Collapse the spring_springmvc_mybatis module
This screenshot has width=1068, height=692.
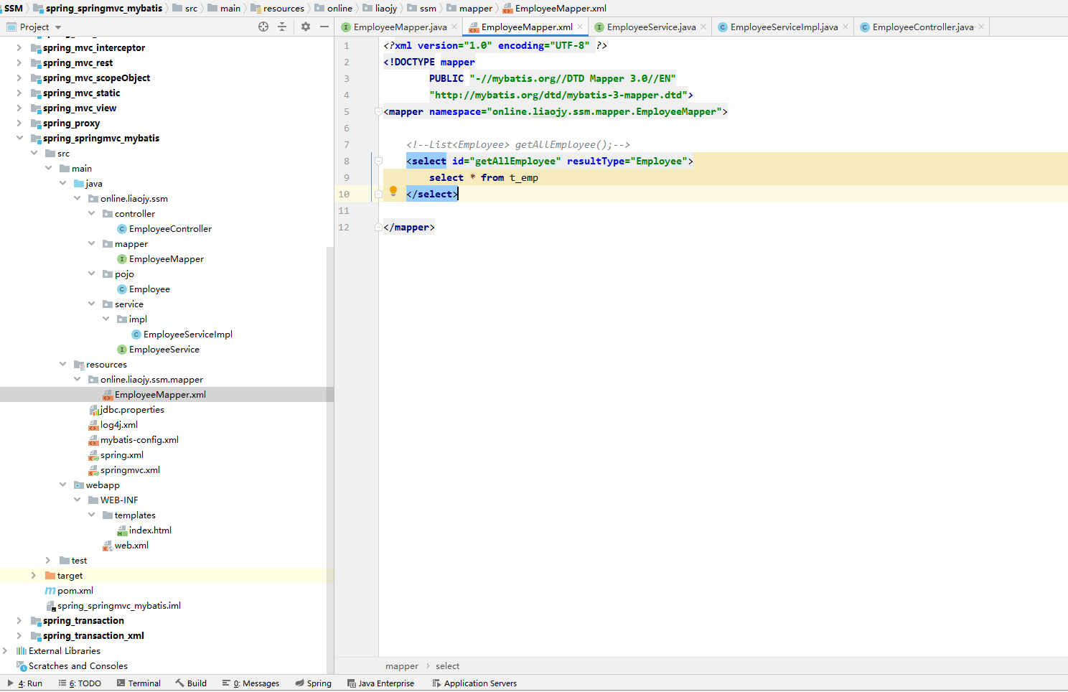pyautogui.click(x=19, y=138)
